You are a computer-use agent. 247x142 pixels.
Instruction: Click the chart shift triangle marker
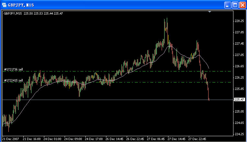point(209,12)
